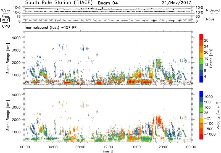The width and height of the screenshot is (221, 153).
Task: Click the 'Beam 04' label
Action: (x=108, y=3)
